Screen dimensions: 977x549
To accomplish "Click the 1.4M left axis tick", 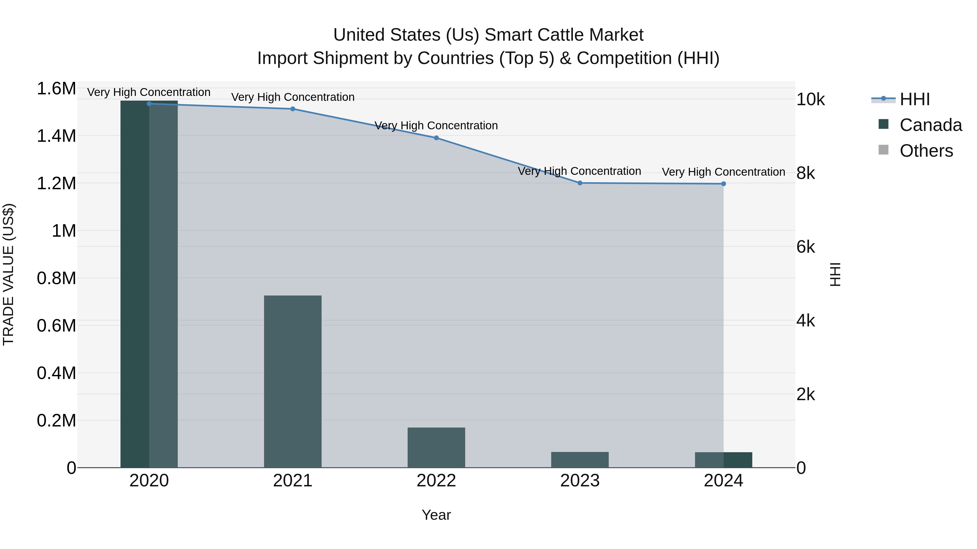I will pyautogui.click(x=56, y=136).
